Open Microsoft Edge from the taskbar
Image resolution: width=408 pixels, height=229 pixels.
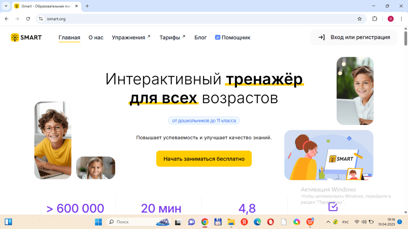[257, 222]
